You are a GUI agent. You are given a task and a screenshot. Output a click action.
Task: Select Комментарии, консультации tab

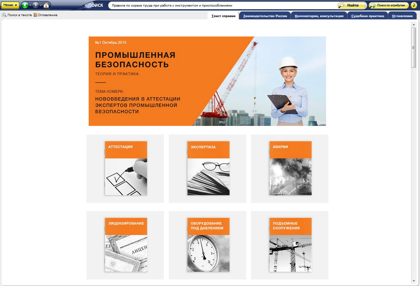click(319, 16)
